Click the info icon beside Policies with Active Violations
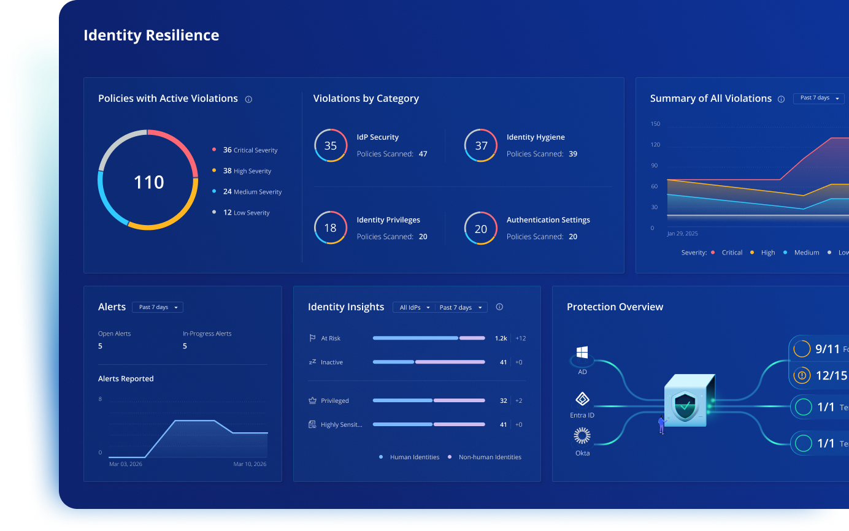The width and height of the screenshot is (849, 531). tap(248, 99)
